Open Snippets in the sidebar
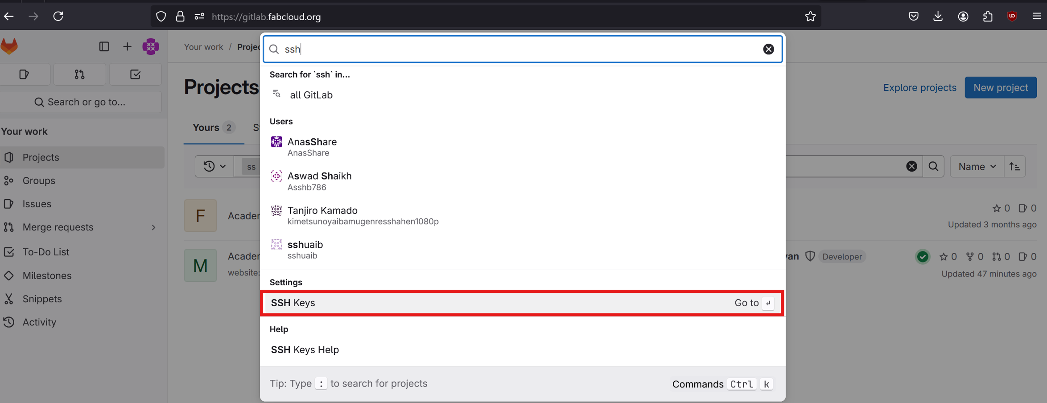1047x403 pixels. click(x=82, y=299)
